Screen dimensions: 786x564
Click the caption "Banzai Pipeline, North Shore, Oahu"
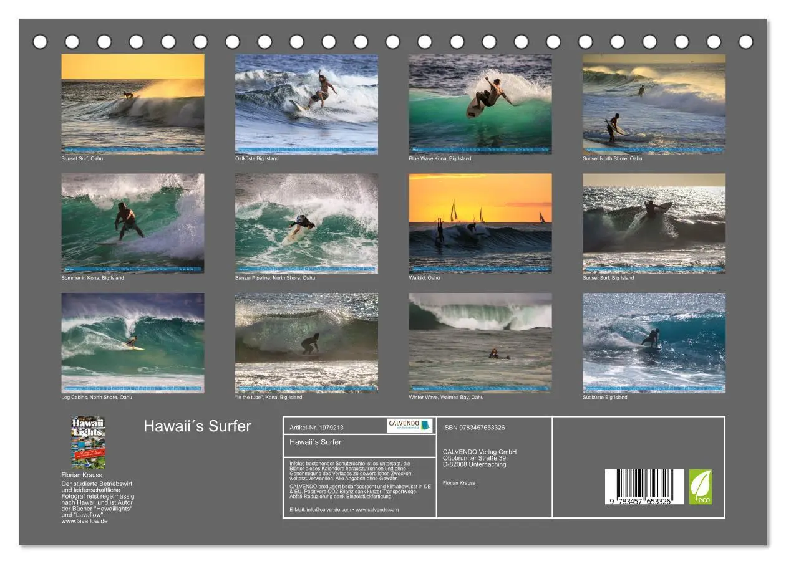point(275,278)
